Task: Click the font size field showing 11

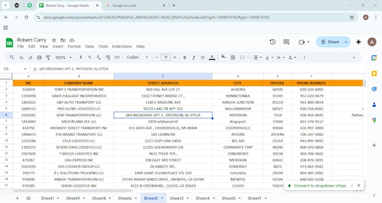Action: click(x=166, y=57)
